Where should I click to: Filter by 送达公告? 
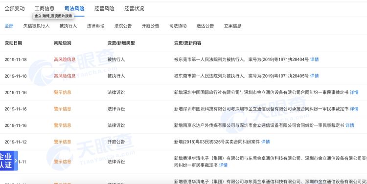(205, 26)
